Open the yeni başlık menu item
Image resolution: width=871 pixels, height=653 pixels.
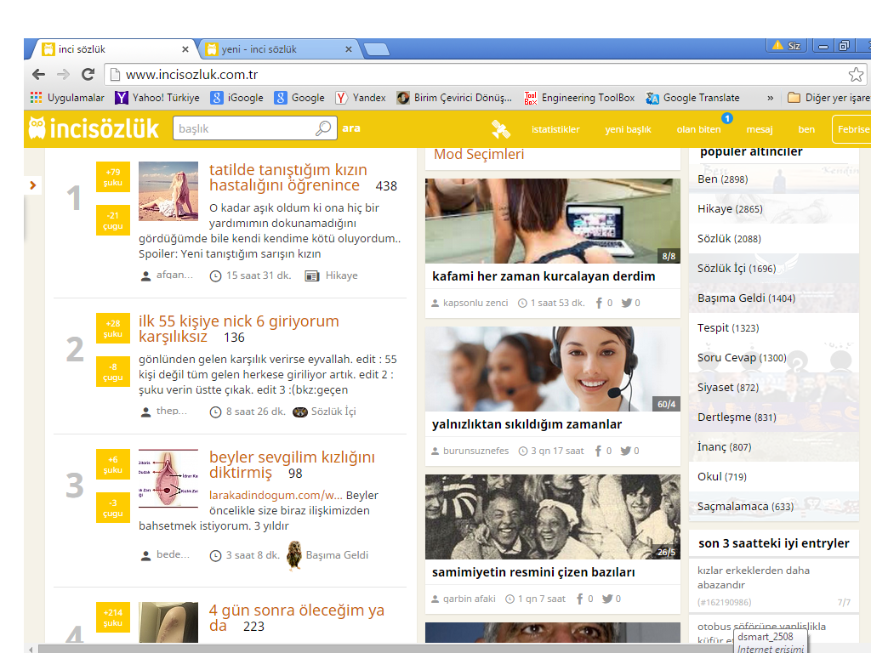[629, 129]
